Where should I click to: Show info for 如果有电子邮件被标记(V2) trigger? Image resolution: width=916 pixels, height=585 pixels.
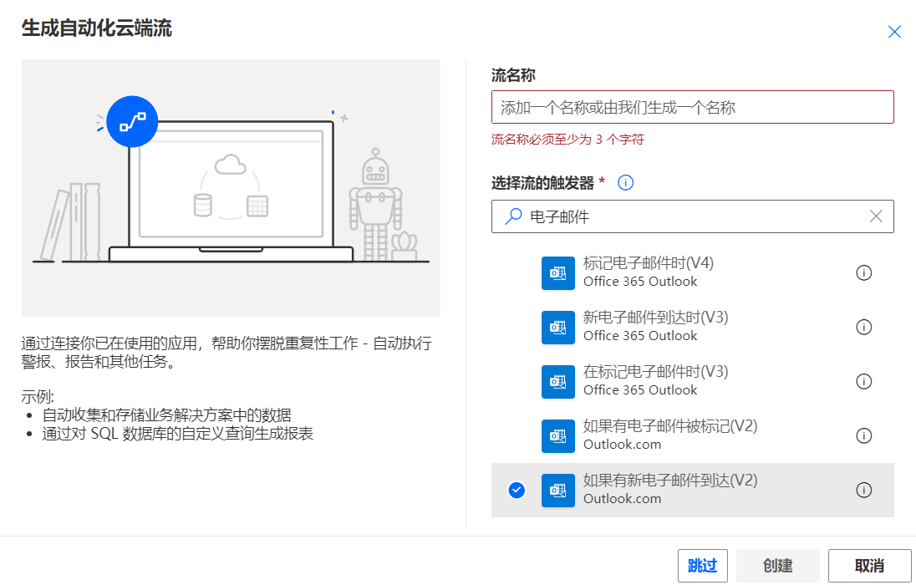(863, 436)
